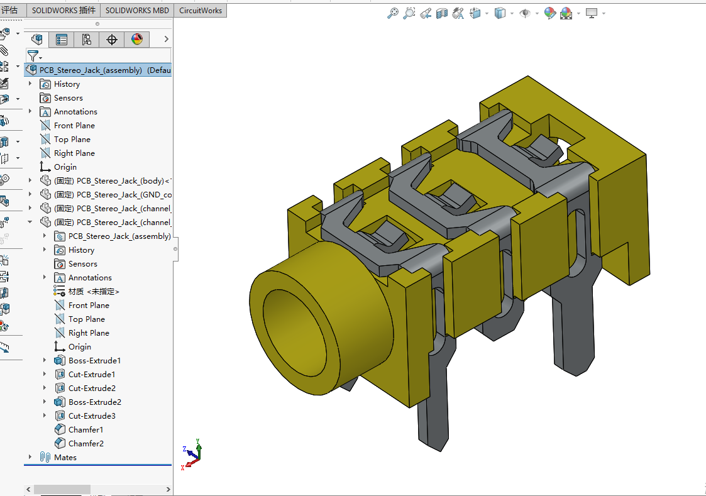Screen dimensions: 706x496
Task: Click the Display Style icon
Action: (500, 13)
